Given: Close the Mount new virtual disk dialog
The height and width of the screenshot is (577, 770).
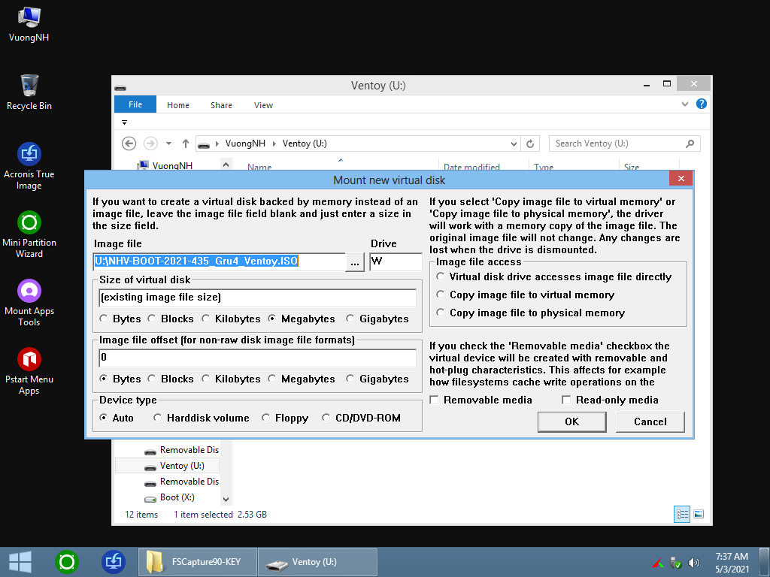Looking at the screenshot, I should click(x=681, y=178).
